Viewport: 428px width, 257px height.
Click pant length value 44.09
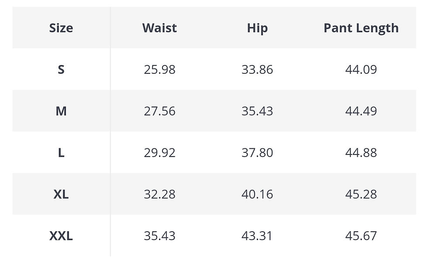(x=361, y=69)
